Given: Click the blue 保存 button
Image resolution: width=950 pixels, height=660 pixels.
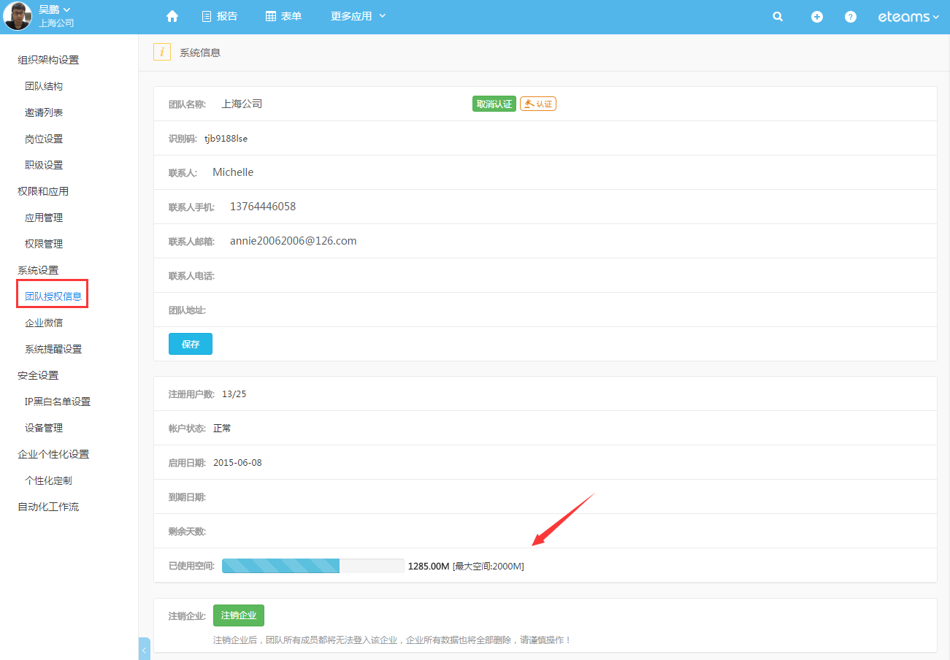Looking at the screenshot, I should [191, 344].
